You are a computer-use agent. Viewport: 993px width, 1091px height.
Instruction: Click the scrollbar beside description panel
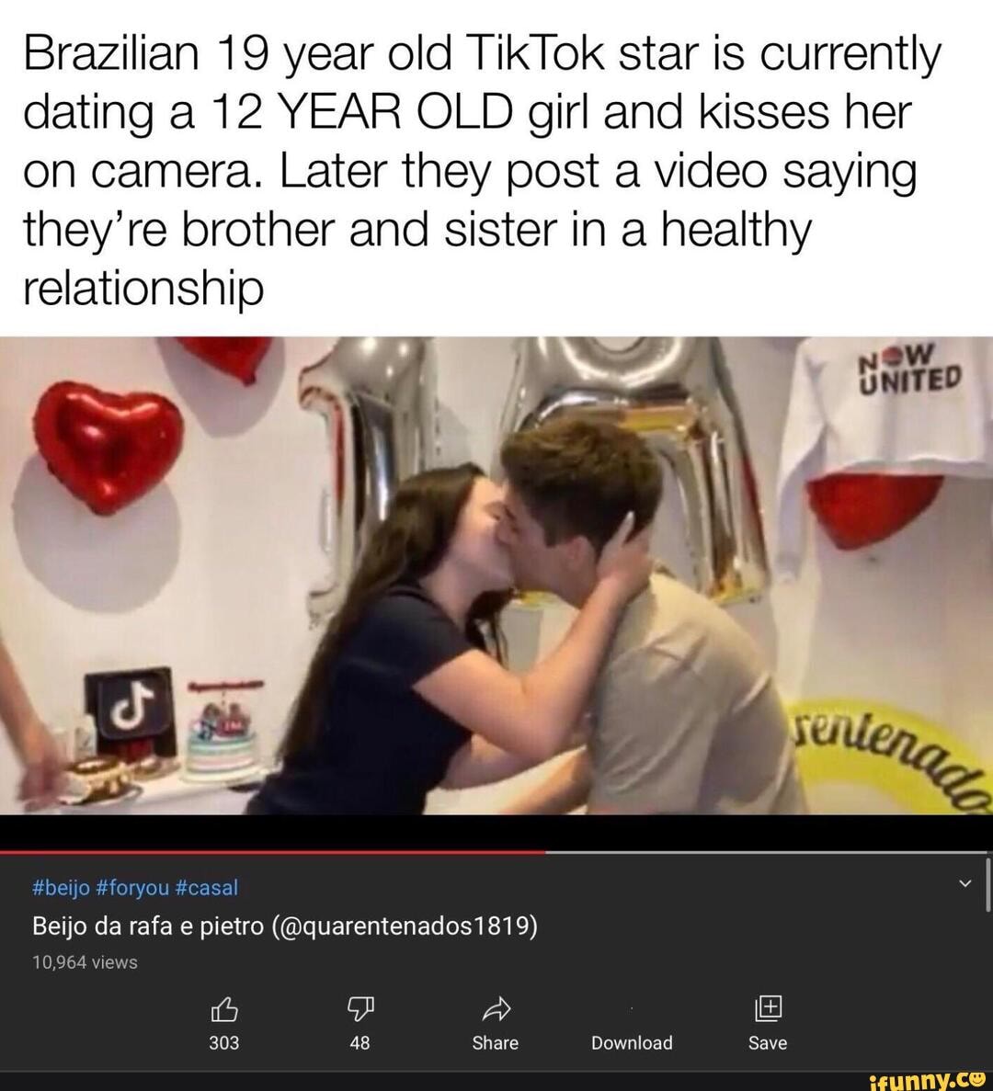click(988, 885)
